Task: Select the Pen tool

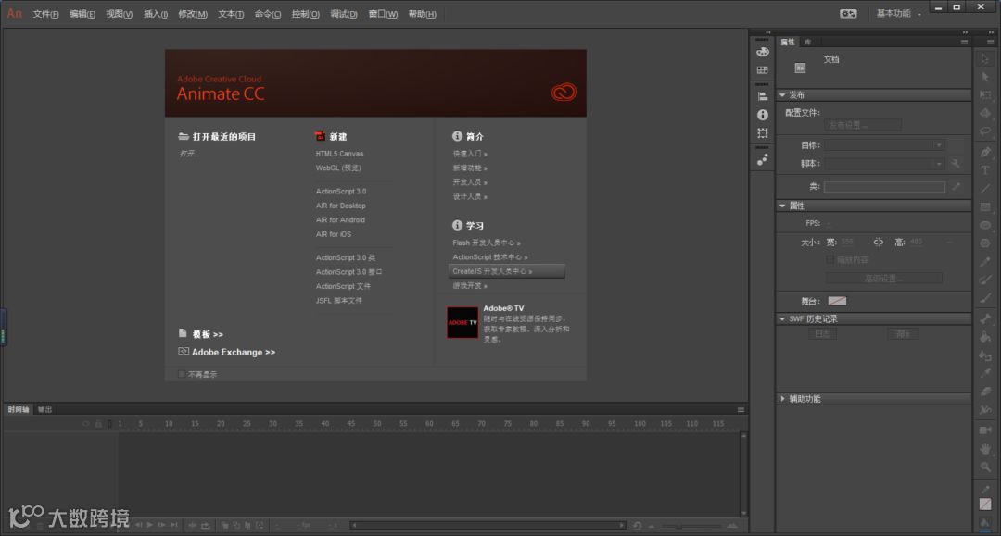Action: coord(985,152)
